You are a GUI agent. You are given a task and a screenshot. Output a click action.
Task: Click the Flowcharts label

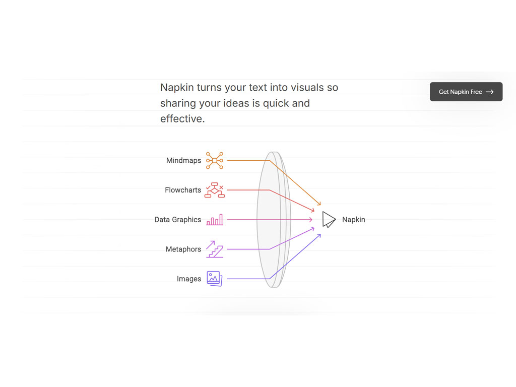click(183, 190)
